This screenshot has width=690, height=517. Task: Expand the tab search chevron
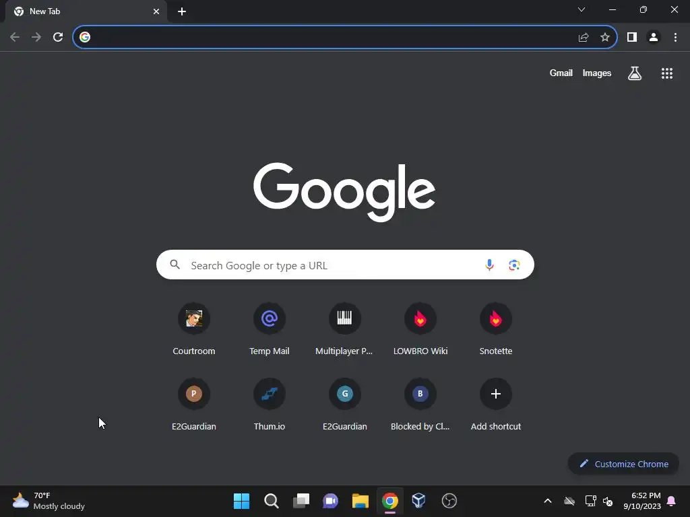(582, 9)
